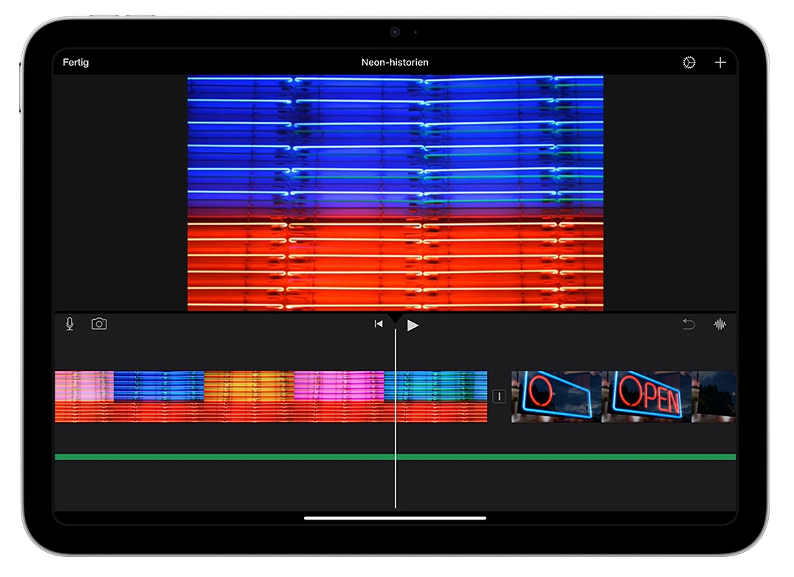794x577 pixels.
Task: Tap the plus icon to add media
Action: [x=720, y=62]
